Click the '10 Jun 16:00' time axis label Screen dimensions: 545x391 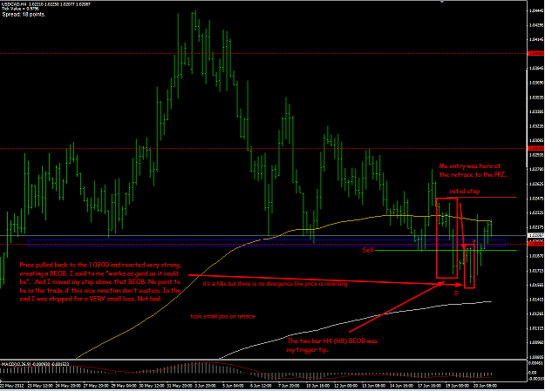point(318,386)
